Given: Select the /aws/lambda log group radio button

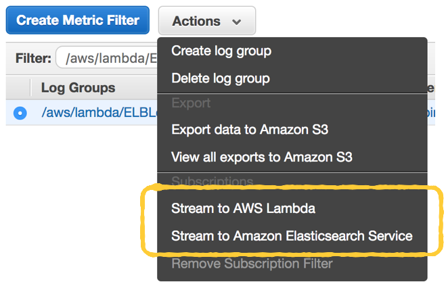Looking at the screenshot, I should pos(20,113).
